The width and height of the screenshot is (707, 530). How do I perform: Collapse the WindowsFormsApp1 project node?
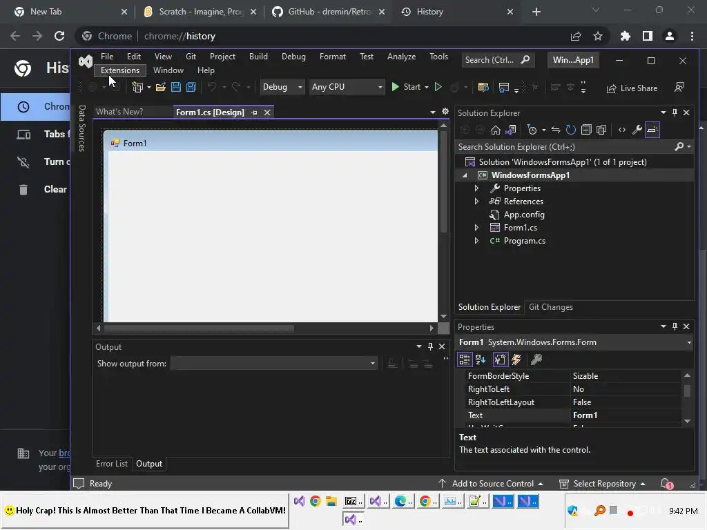coord(465,175)
